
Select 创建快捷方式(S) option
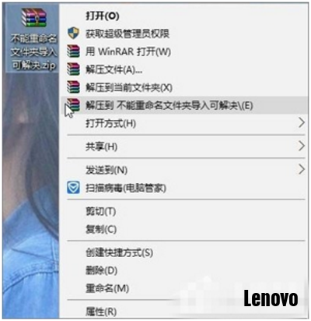(119, 252)
